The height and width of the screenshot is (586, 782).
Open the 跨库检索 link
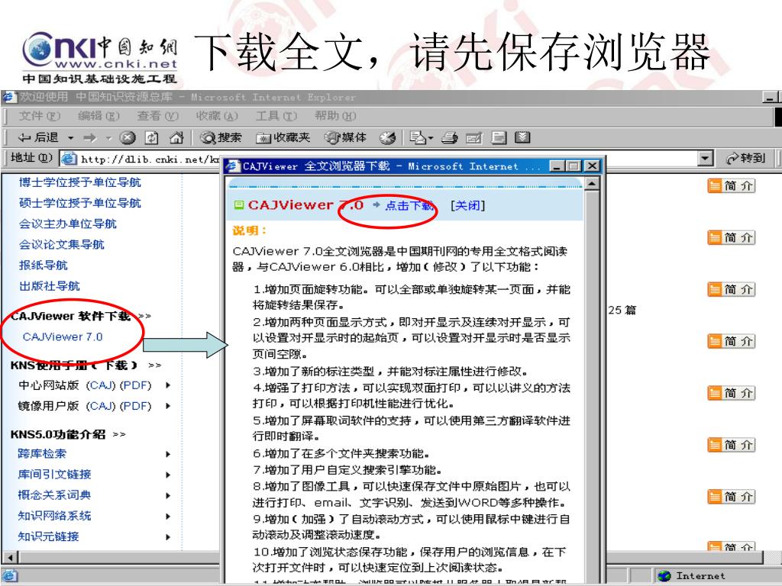tap(42, 454)
